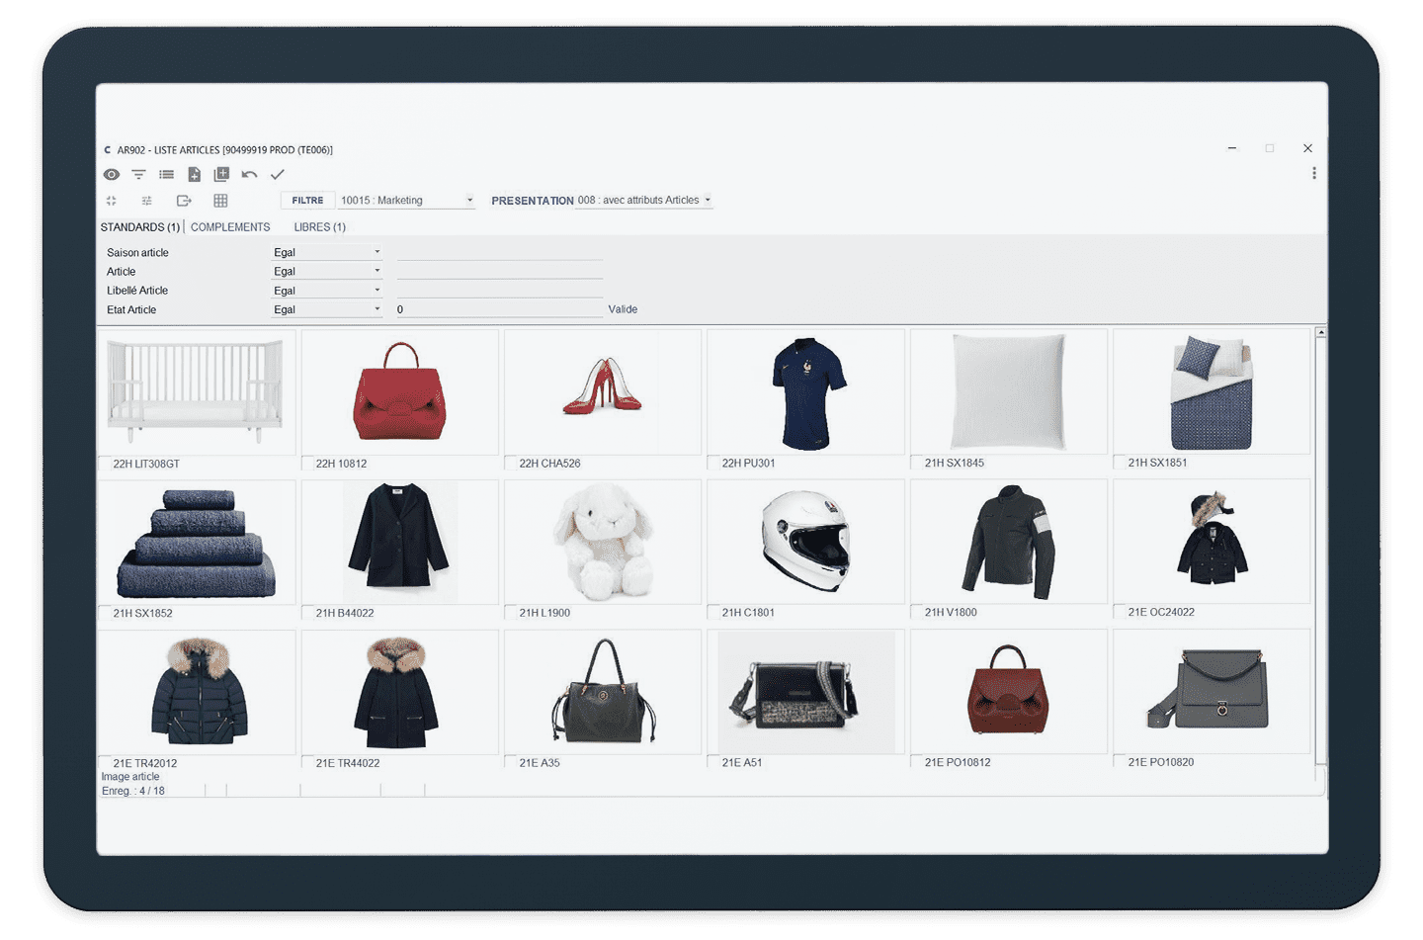Click the filter lines icon
1423x940 pixels.
(138, 175)
